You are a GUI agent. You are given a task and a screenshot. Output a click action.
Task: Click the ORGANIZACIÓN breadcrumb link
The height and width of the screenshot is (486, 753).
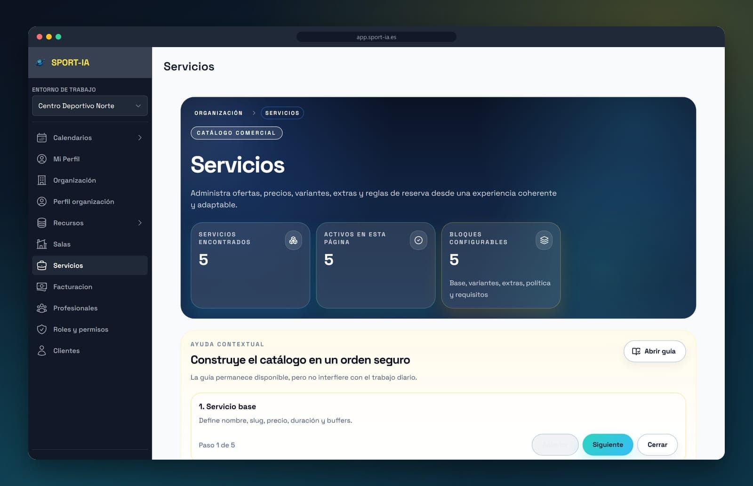[x=218, y=113]
